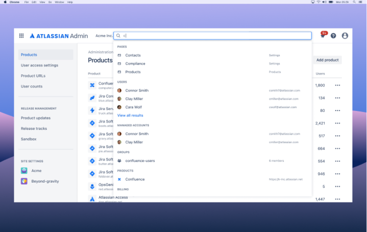Image resolution: width=367 pixels, height=232 pixels.
Task: Open the app switcher grid icon
Action: pos(21,36)
